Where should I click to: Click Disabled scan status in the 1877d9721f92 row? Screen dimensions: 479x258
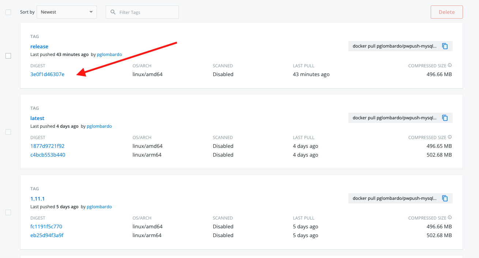tap(223, 146)
